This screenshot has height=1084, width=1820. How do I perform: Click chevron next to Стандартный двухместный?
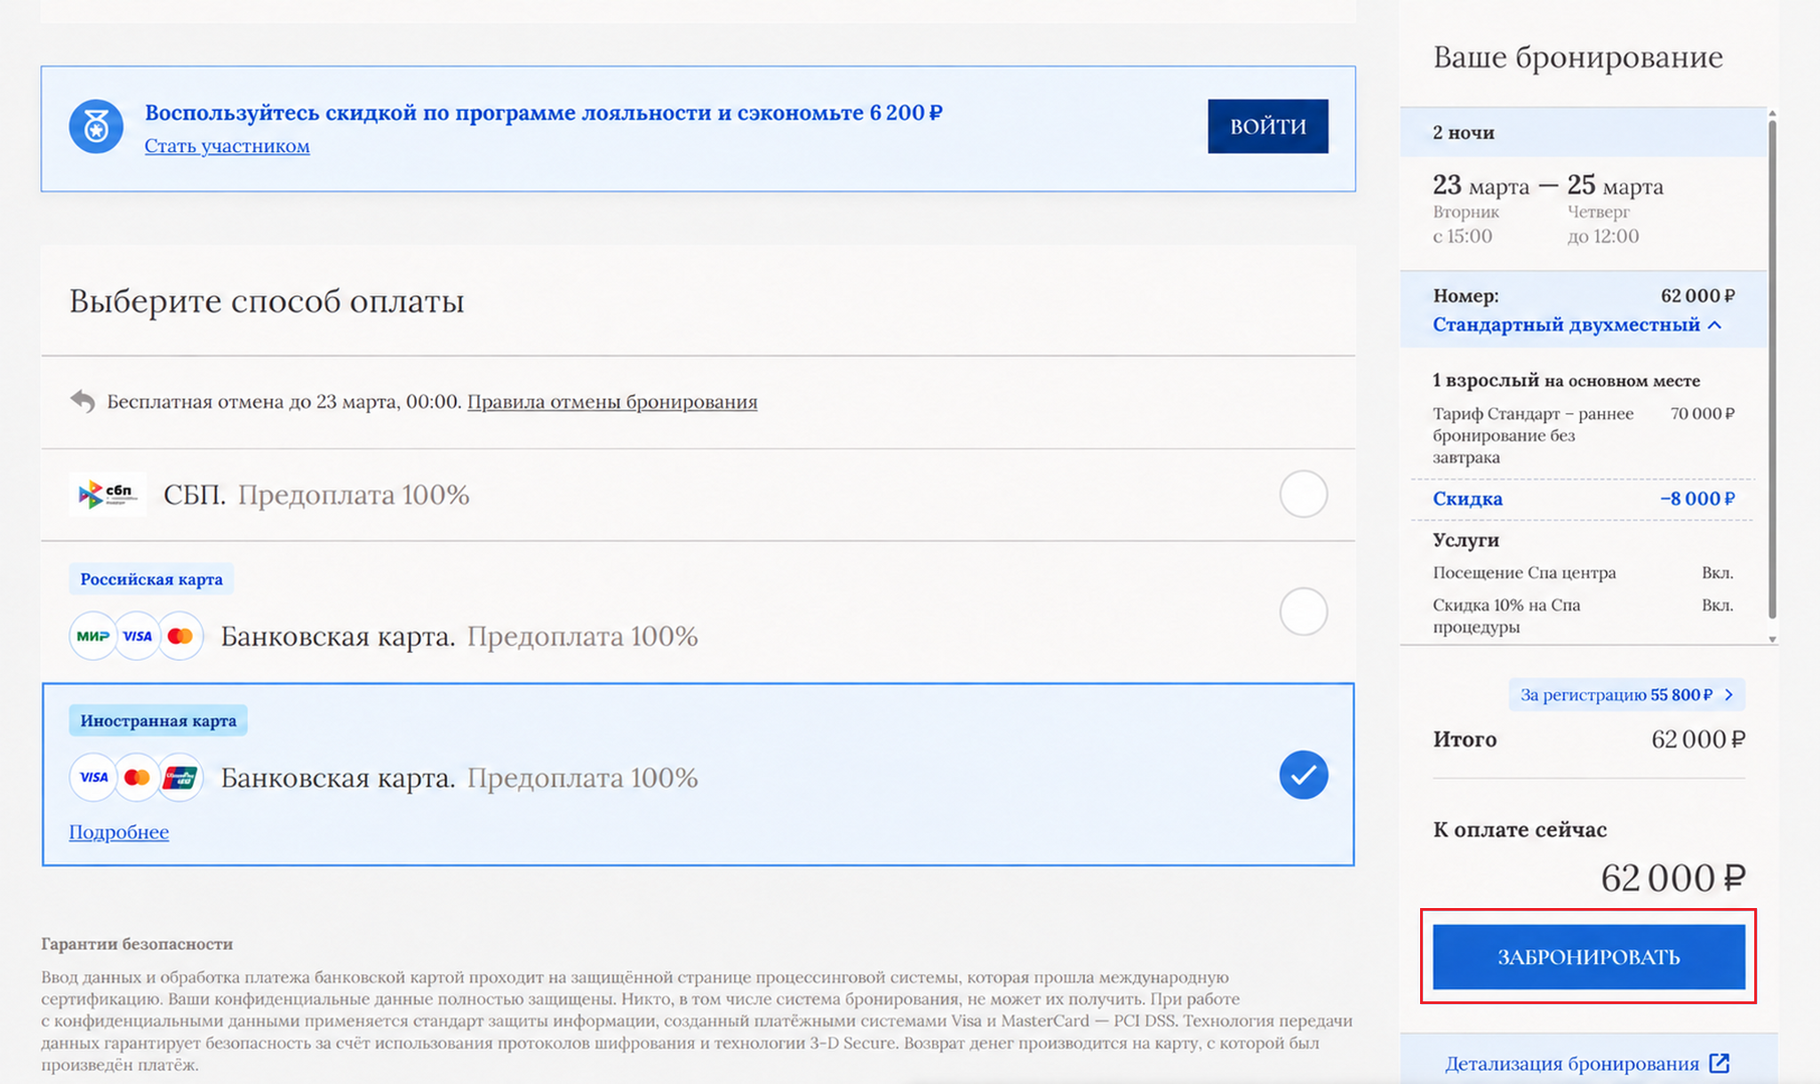pos(1715,325)
